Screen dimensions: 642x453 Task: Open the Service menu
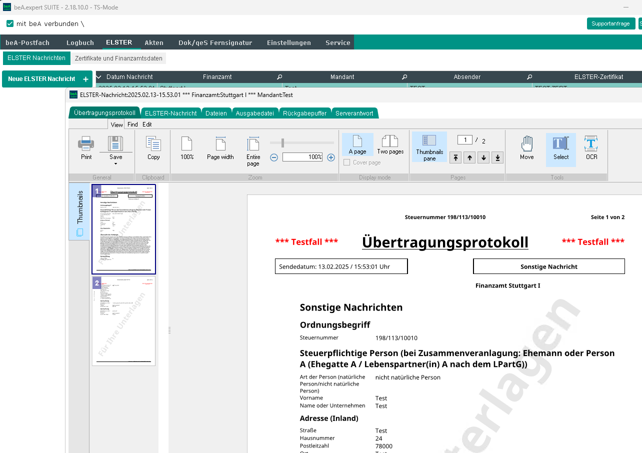point(338,42)
